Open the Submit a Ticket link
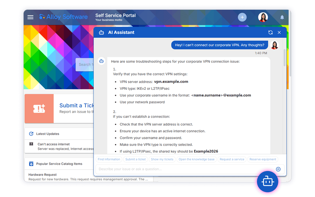 click(77, 106)
